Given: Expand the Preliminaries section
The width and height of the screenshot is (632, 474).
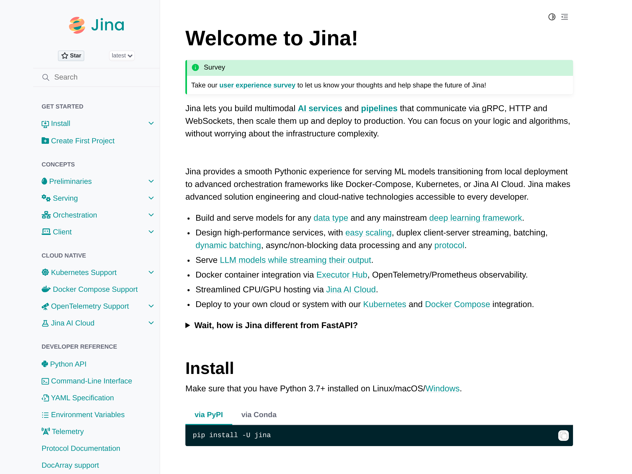Looking at the screenshot, I should [x=151, y=181].
